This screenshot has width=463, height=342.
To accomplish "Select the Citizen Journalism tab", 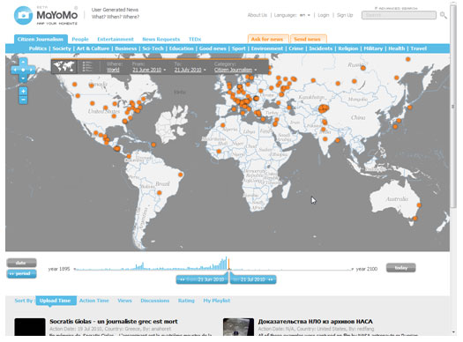I will coord(41,39).
